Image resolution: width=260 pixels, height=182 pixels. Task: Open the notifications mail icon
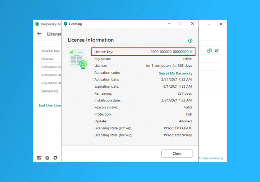click(39, 158)
